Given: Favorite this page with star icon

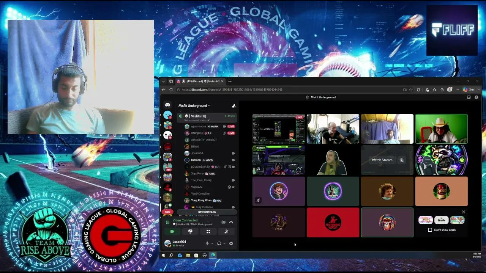Looking at the screenshot, I should 411,89.
